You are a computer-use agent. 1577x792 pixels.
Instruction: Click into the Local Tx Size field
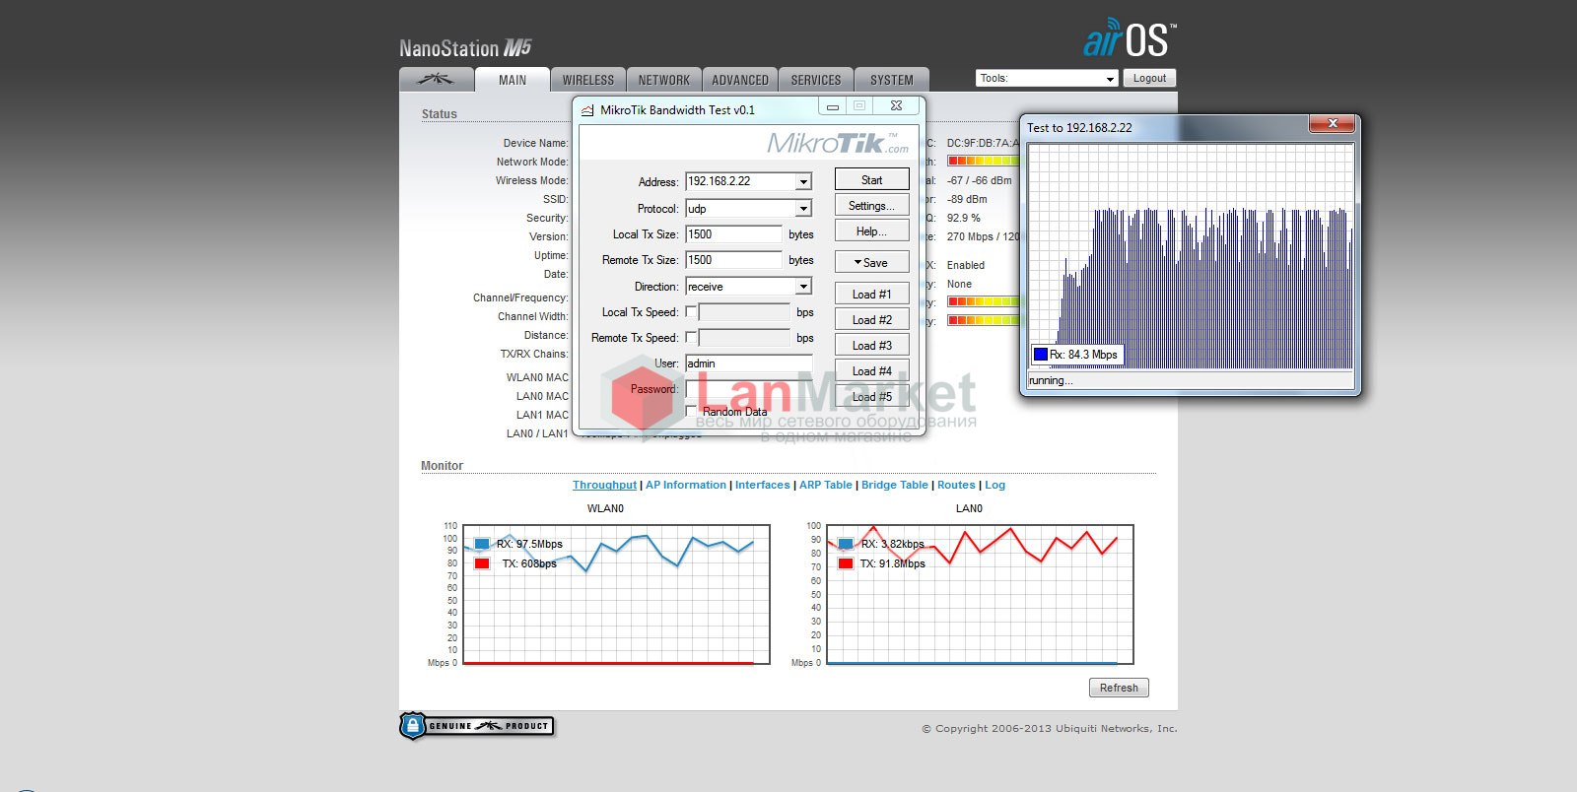coord(733,234)
